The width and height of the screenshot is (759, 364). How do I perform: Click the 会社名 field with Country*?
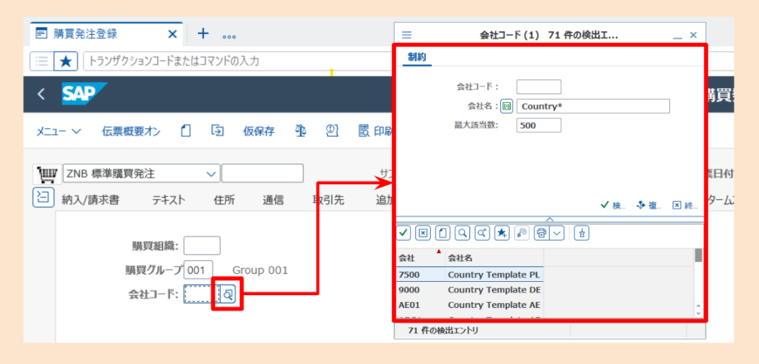593,107
